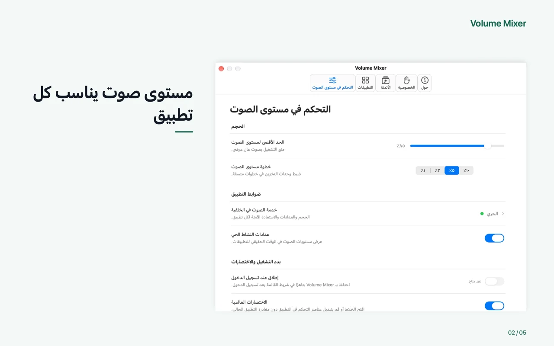The image size is (554, 346).
Task: Click the الجري service status text
Action: pyautogui.click(x=492, y=214)
